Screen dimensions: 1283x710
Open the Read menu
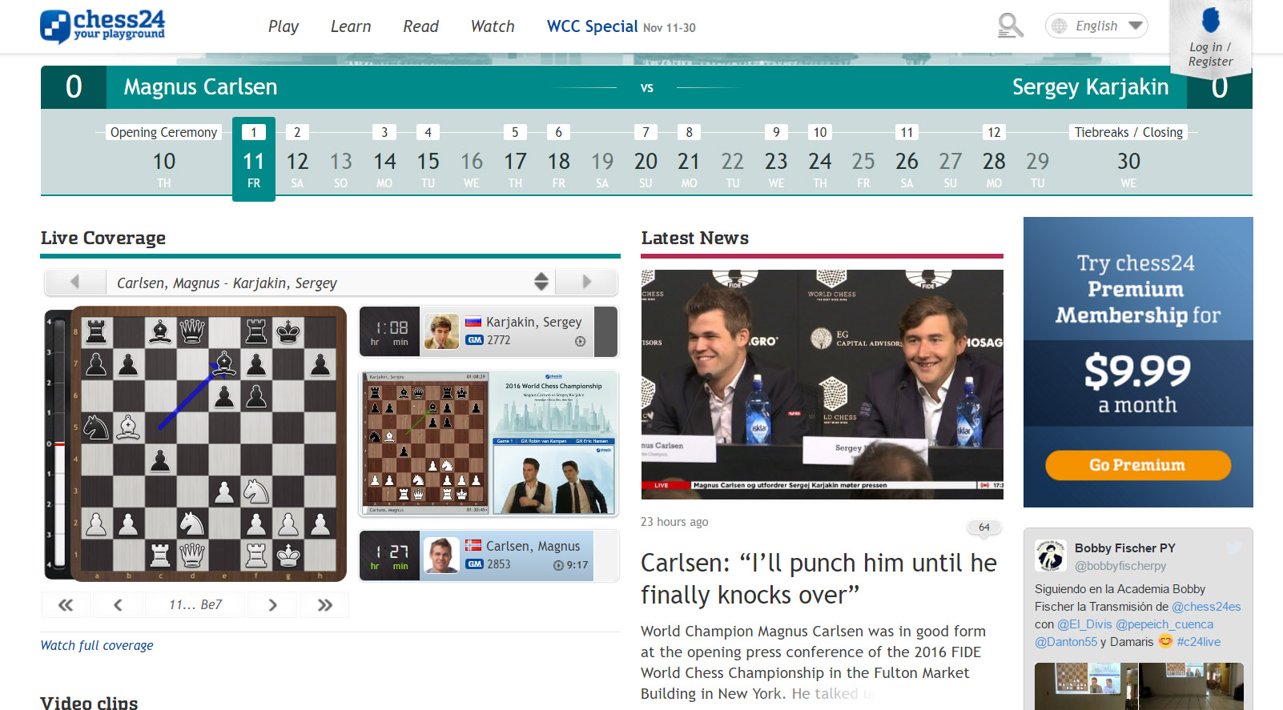tap(420, 26)
